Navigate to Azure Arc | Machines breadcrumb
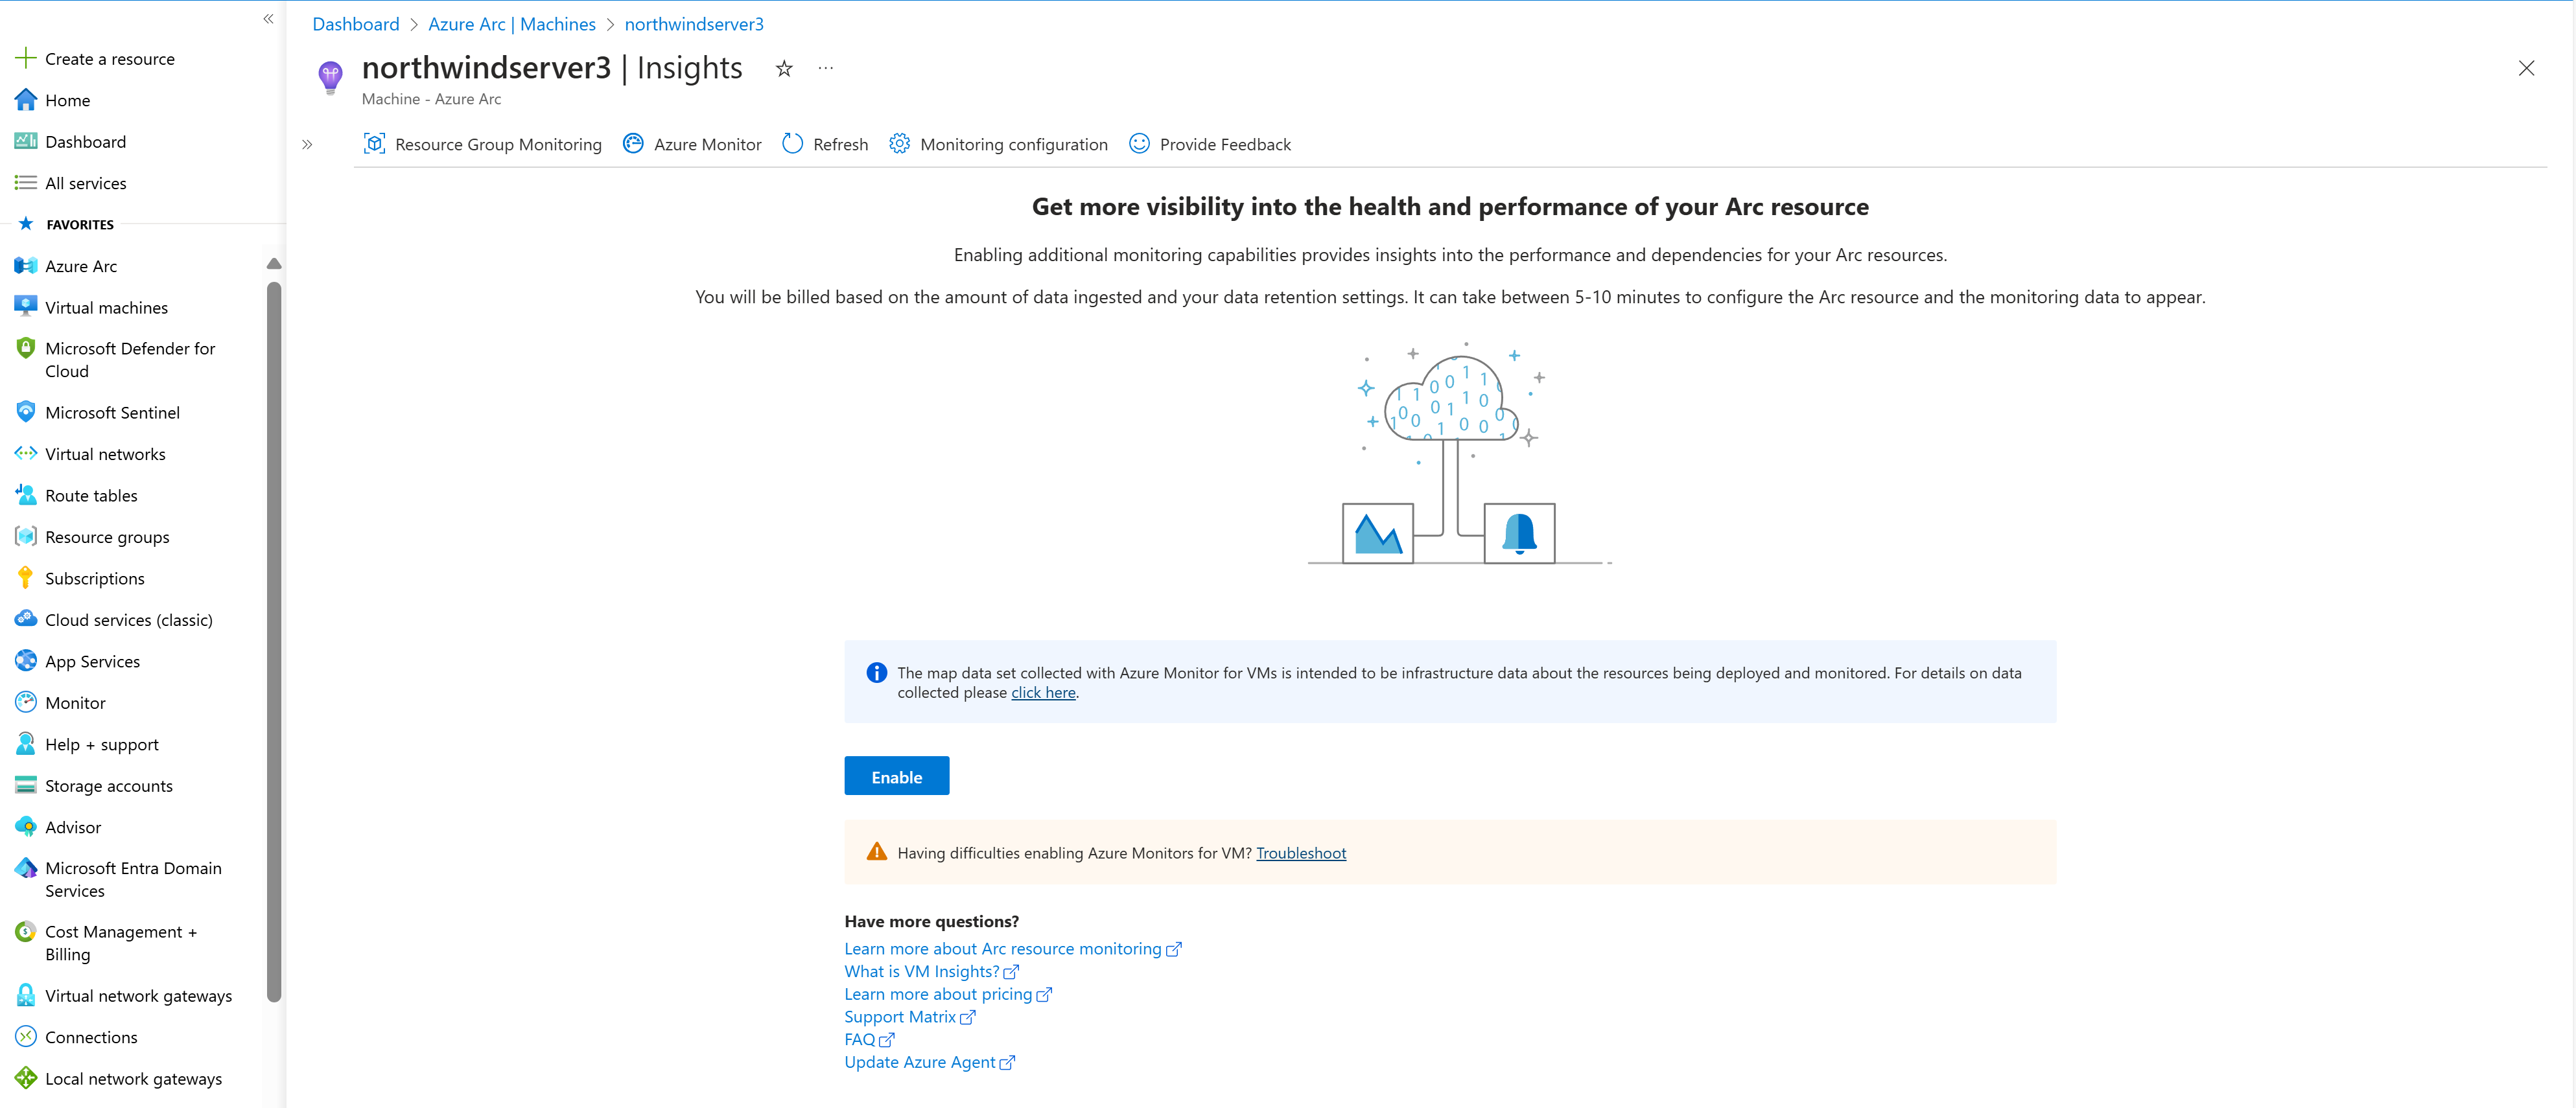This screenshot has height=1108, width=2576. coord(511,24)
